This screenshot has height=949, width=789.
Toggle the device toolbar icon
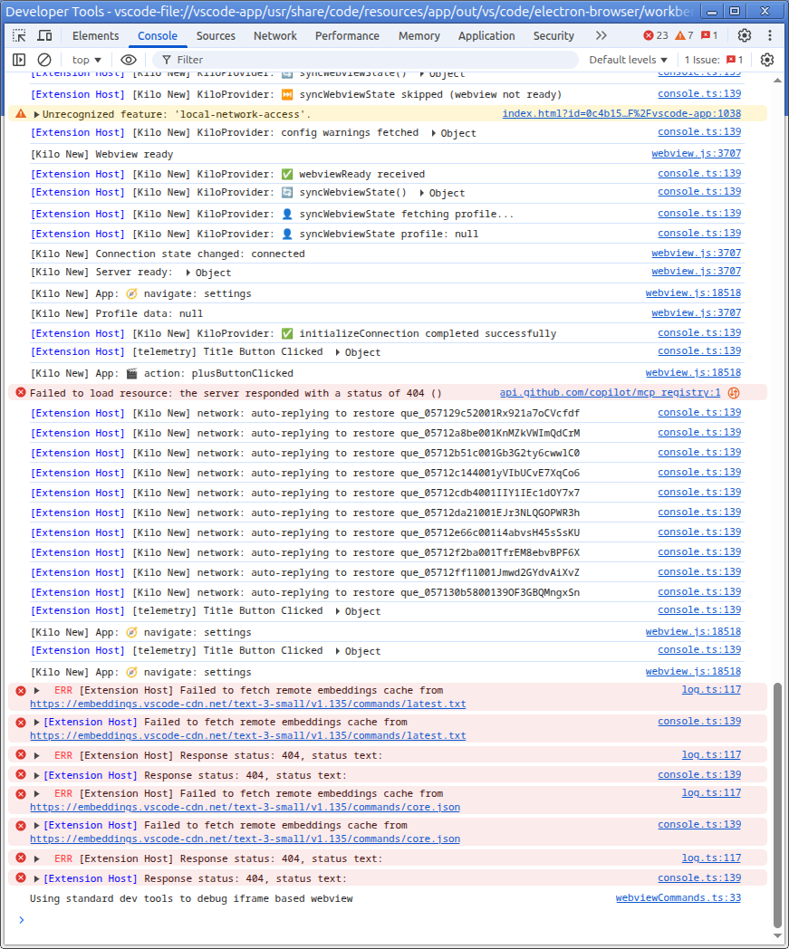44,35
